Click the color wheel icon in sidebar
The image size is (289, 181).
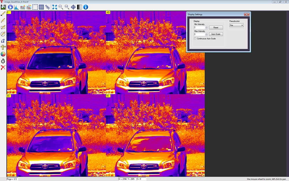[x=3, y=54]
